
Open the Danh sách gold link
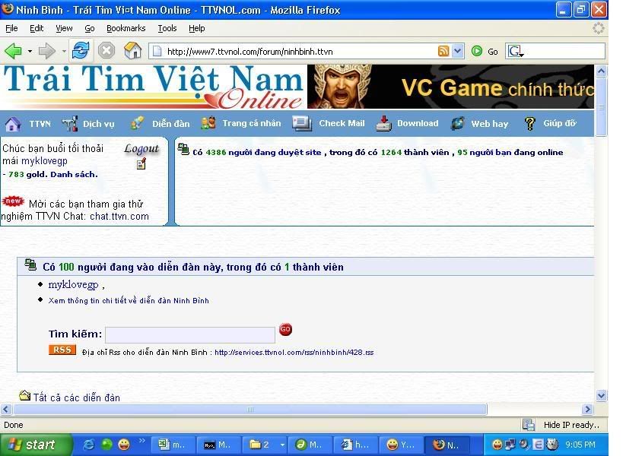click(x=74, y=174)
